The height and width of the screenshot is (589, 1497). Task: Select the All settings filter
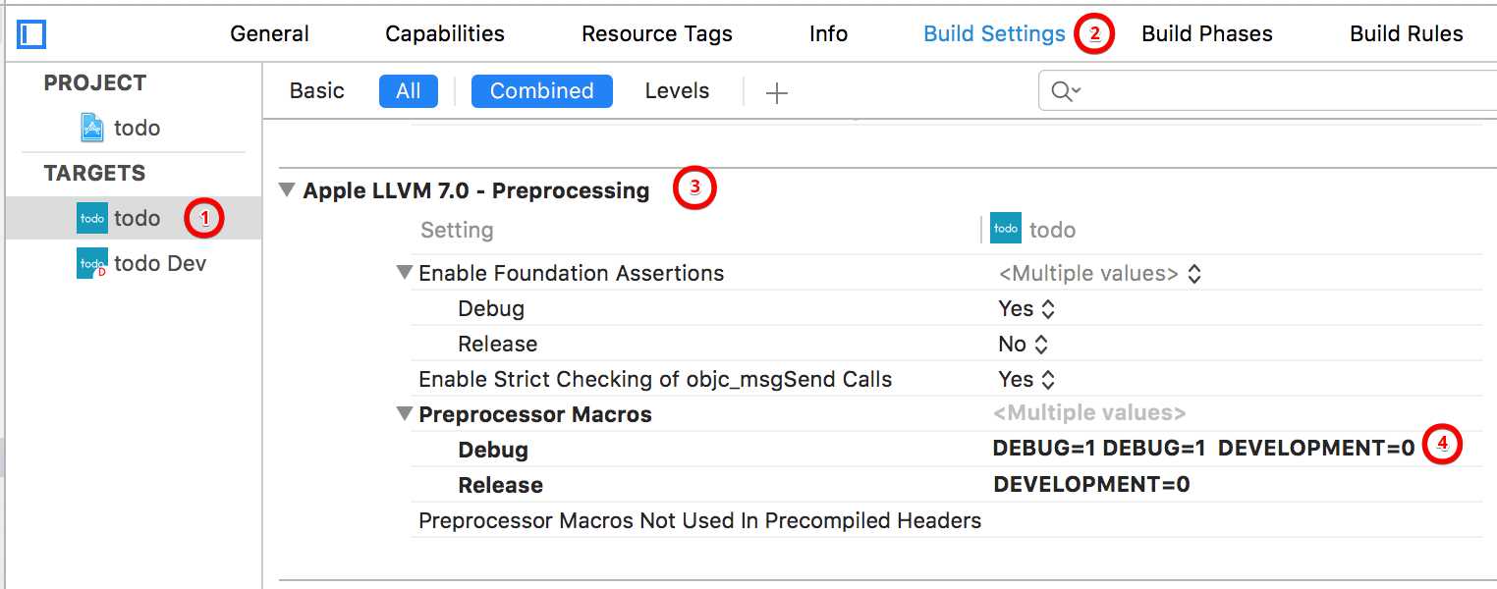click(x=409, y=91)
